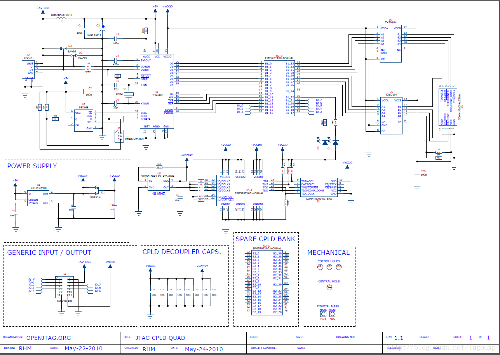Image resolution: width=500 pixels, height=355 pixels.
Task: Click the drawn date May-22-2010
Action: point(84,349)
